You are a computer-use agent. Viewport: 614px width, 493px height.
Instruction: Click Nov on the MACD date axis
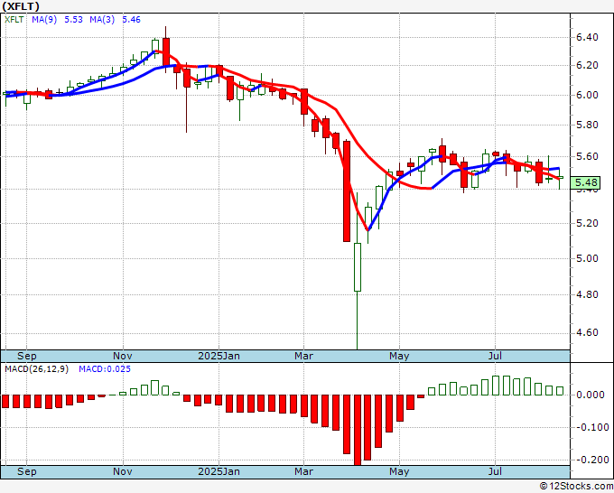pyautogui.click(x=123, y=471)
